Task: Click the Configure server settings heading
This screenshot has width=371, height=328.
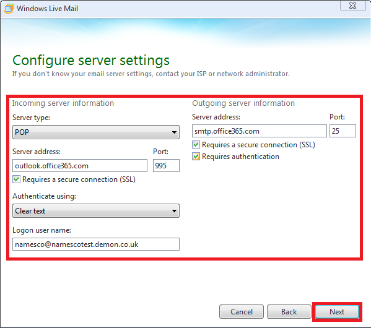Action: coord(91,61)
